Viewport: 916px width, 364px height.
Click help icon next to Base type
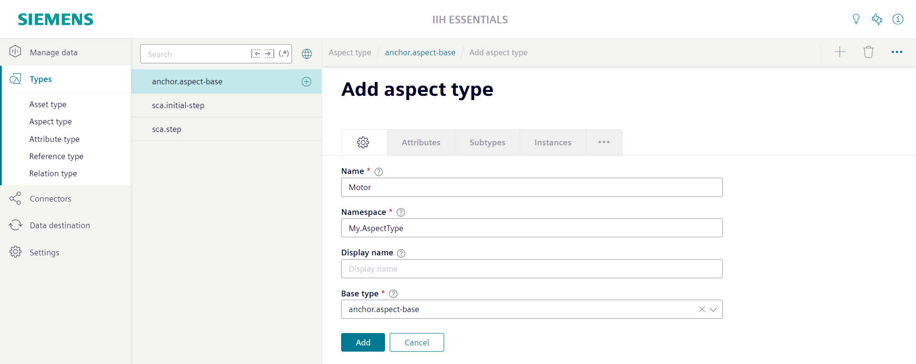point(393,294)
